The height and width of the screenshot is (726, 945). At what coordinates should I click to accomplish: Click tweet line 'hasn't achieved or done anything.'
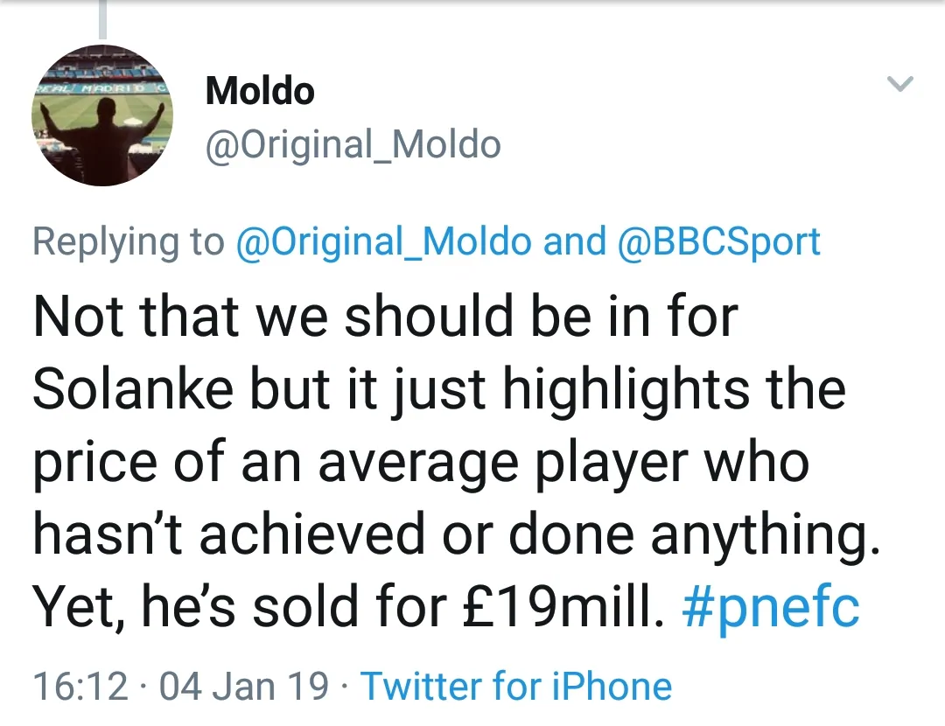pos(455,534)
